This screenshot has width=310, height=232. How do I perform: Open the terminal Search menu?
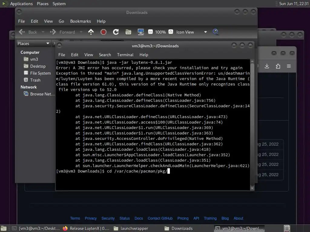pos(105,55)
